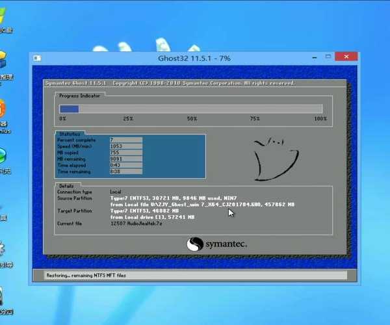This screenshot has height=325, width=390.
Task: Click the 0% progress scale label
Action: (x=62, y=118)
